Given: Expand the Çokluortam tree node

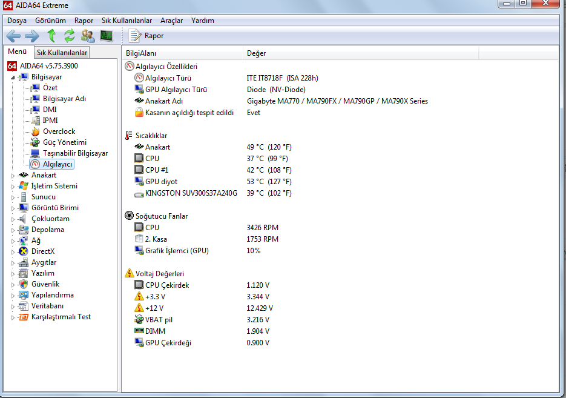Looking at the screenshot, I should coord(13,219).
